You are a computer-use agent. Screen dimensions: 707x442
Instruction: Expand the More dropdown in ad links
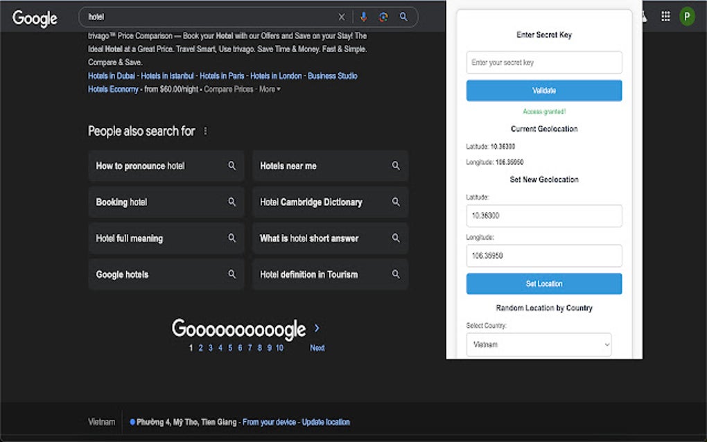tap(270, 89)
